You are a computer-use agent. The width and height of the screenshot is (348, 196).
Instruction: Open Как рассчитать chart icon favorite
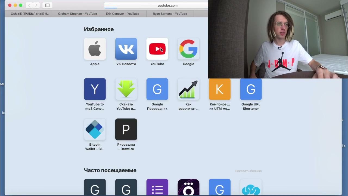[x=188, y=89]
